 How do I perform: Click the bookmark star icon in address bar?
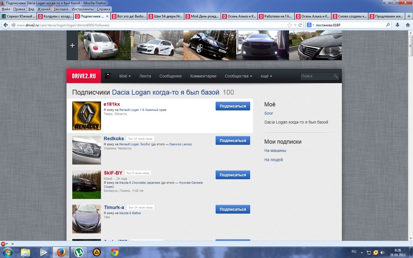coord(290,25)
